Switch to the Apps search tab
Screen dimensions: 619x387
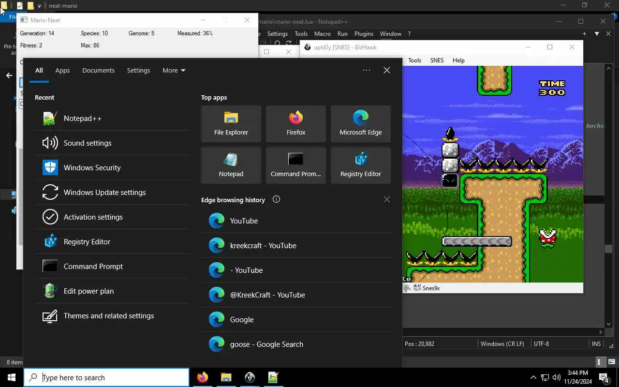pos(62,70)
